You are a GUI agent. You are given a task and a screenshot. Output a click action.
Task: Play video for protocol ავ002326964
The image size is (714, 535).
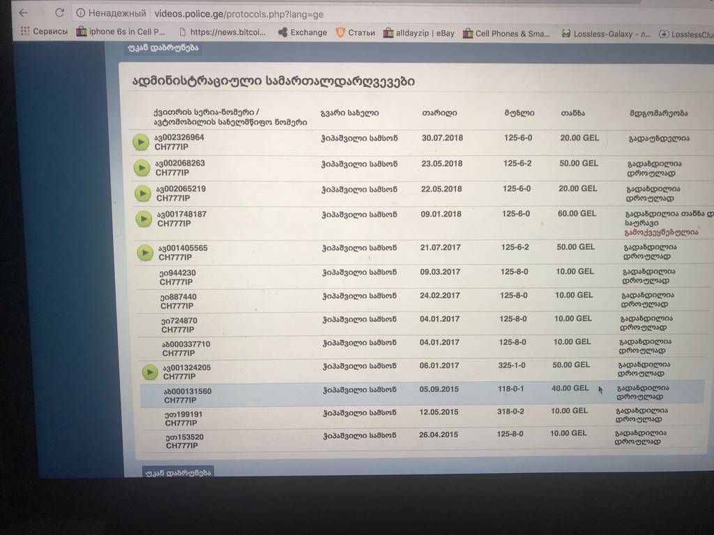pos(141,142)
